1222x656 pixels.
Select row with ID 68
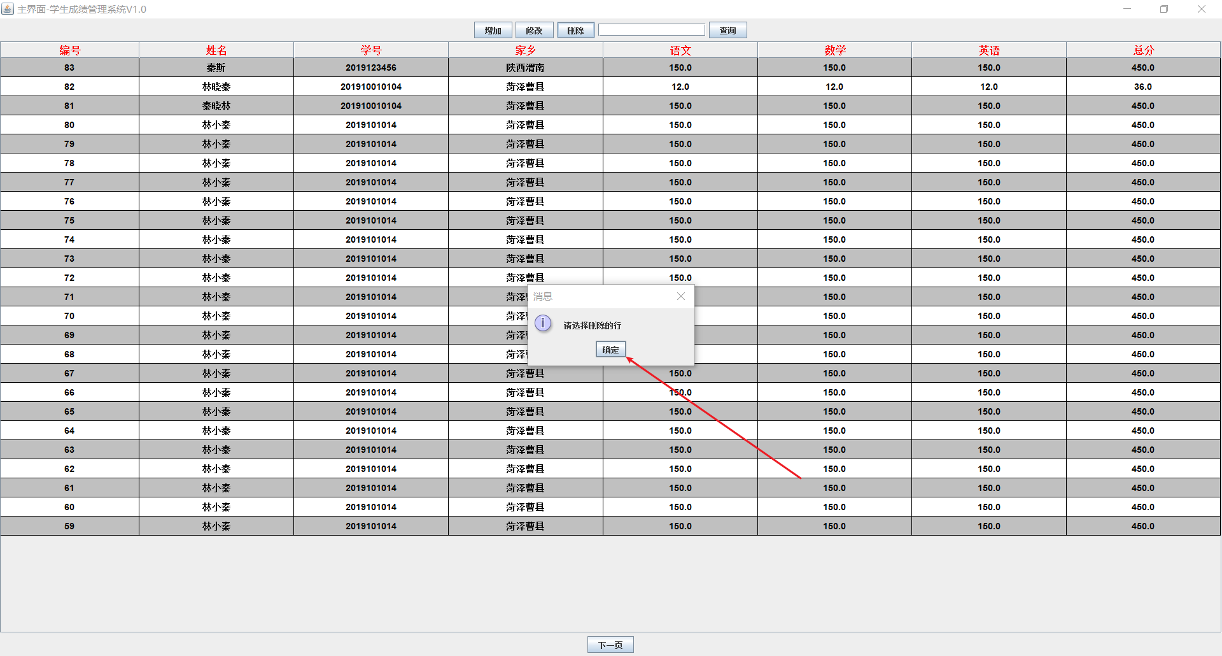click(69, 354)
